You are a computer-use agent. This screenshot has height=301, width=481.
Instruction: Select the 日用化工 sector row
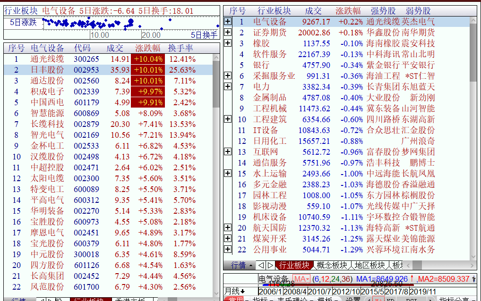pyautogui.click(x=351, y=141)
